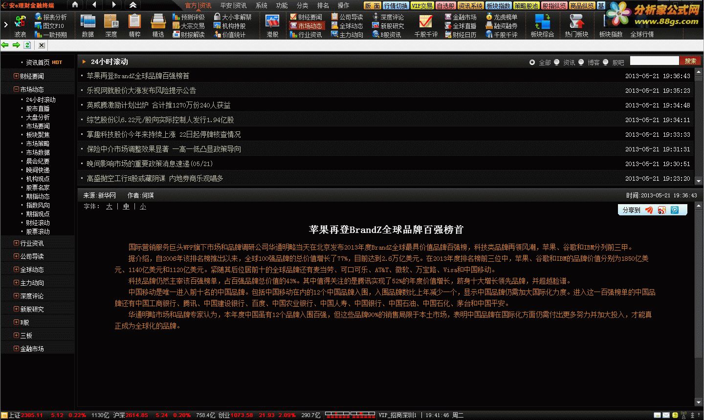Select 股市直播 in the sidebar
Viewport: 704px width, 420px height.
[x=38, y=108]
